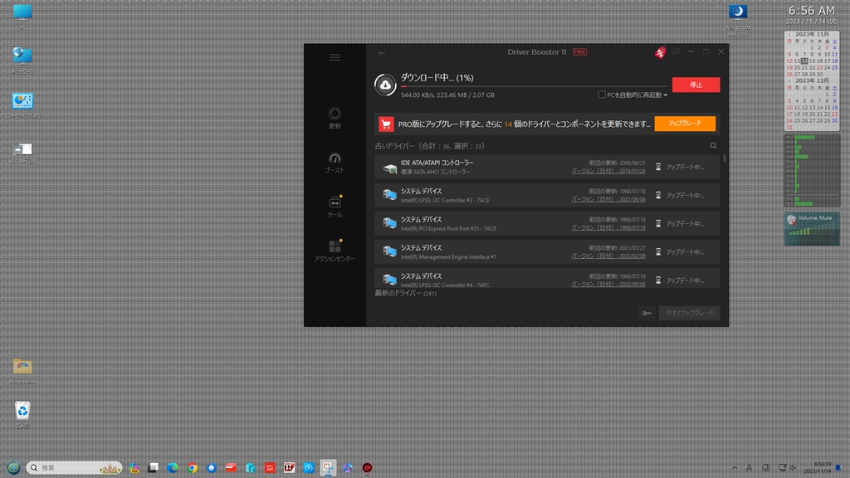Open Microsoft Edge from taskbar
Screen dimensions: 850x478
pyautogui.click(x=173, y=468)
